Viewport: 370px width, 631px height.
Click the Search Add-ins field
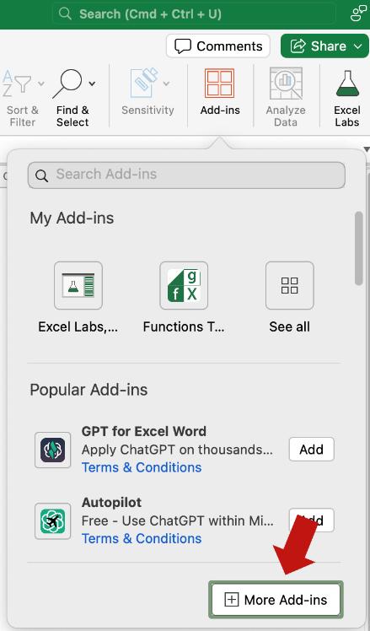tap(186, 175)
